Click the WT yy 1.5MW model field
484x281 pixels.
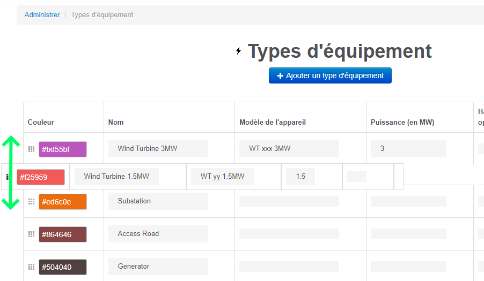[x=222, y=176]
